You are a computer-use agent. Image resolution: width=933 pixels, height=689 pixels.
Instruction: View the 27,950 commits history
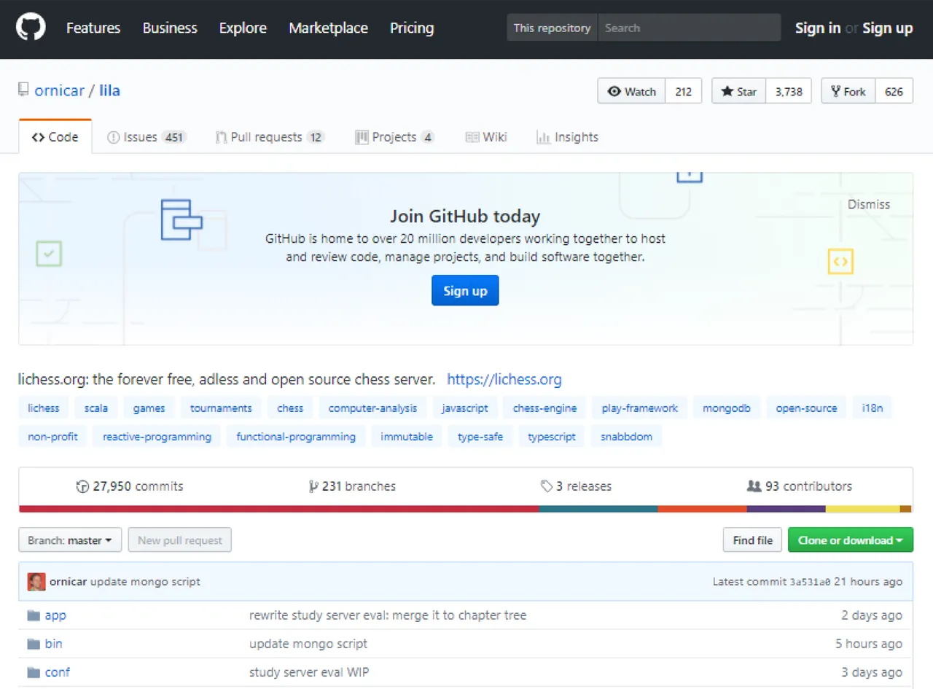pos(130,486)
